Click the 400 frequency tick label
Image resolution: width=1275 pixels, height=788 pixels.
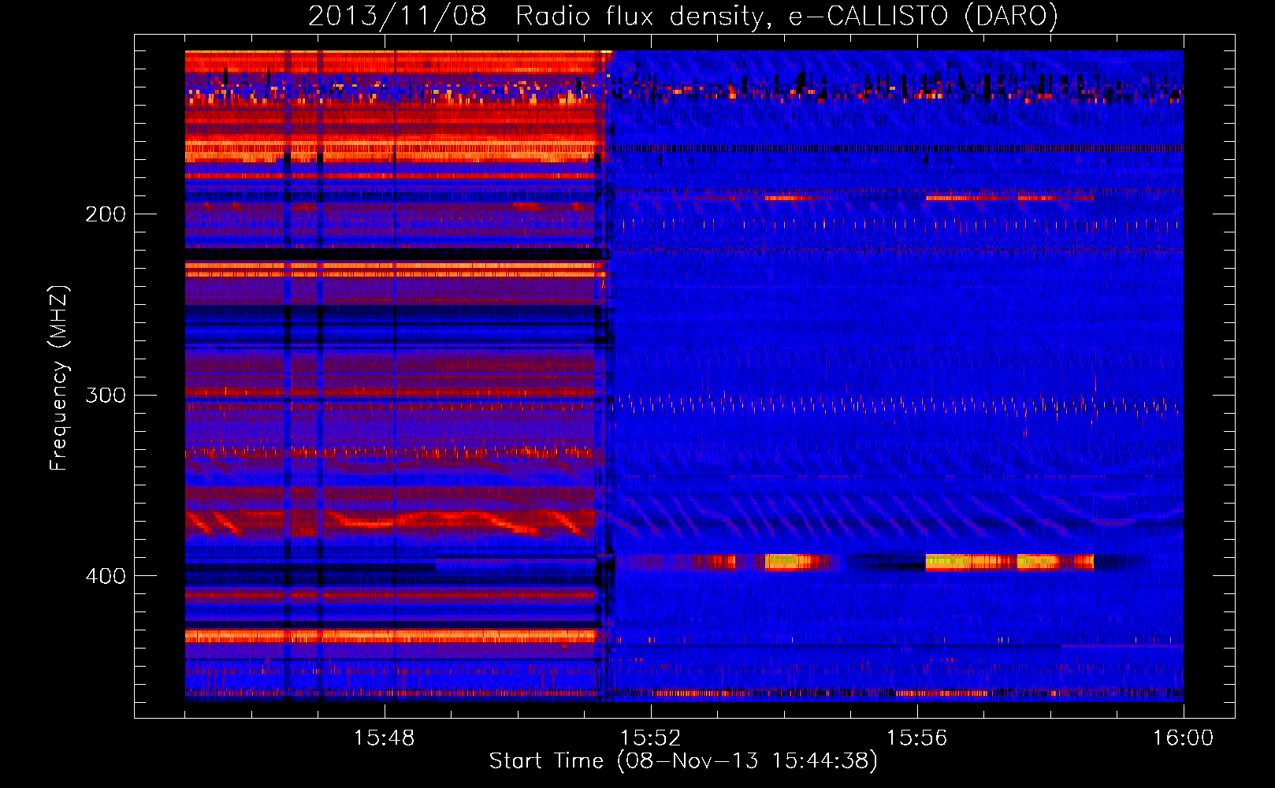pyautogui.click(x=106, y=576)
